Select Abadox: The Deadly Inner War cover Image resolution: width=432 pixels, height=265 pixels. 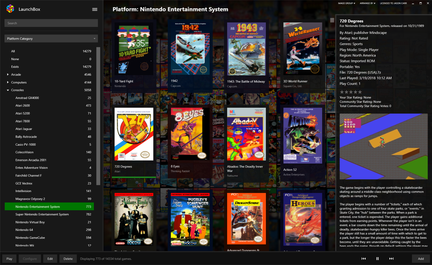pyautogui.click(x=246, y=134)
